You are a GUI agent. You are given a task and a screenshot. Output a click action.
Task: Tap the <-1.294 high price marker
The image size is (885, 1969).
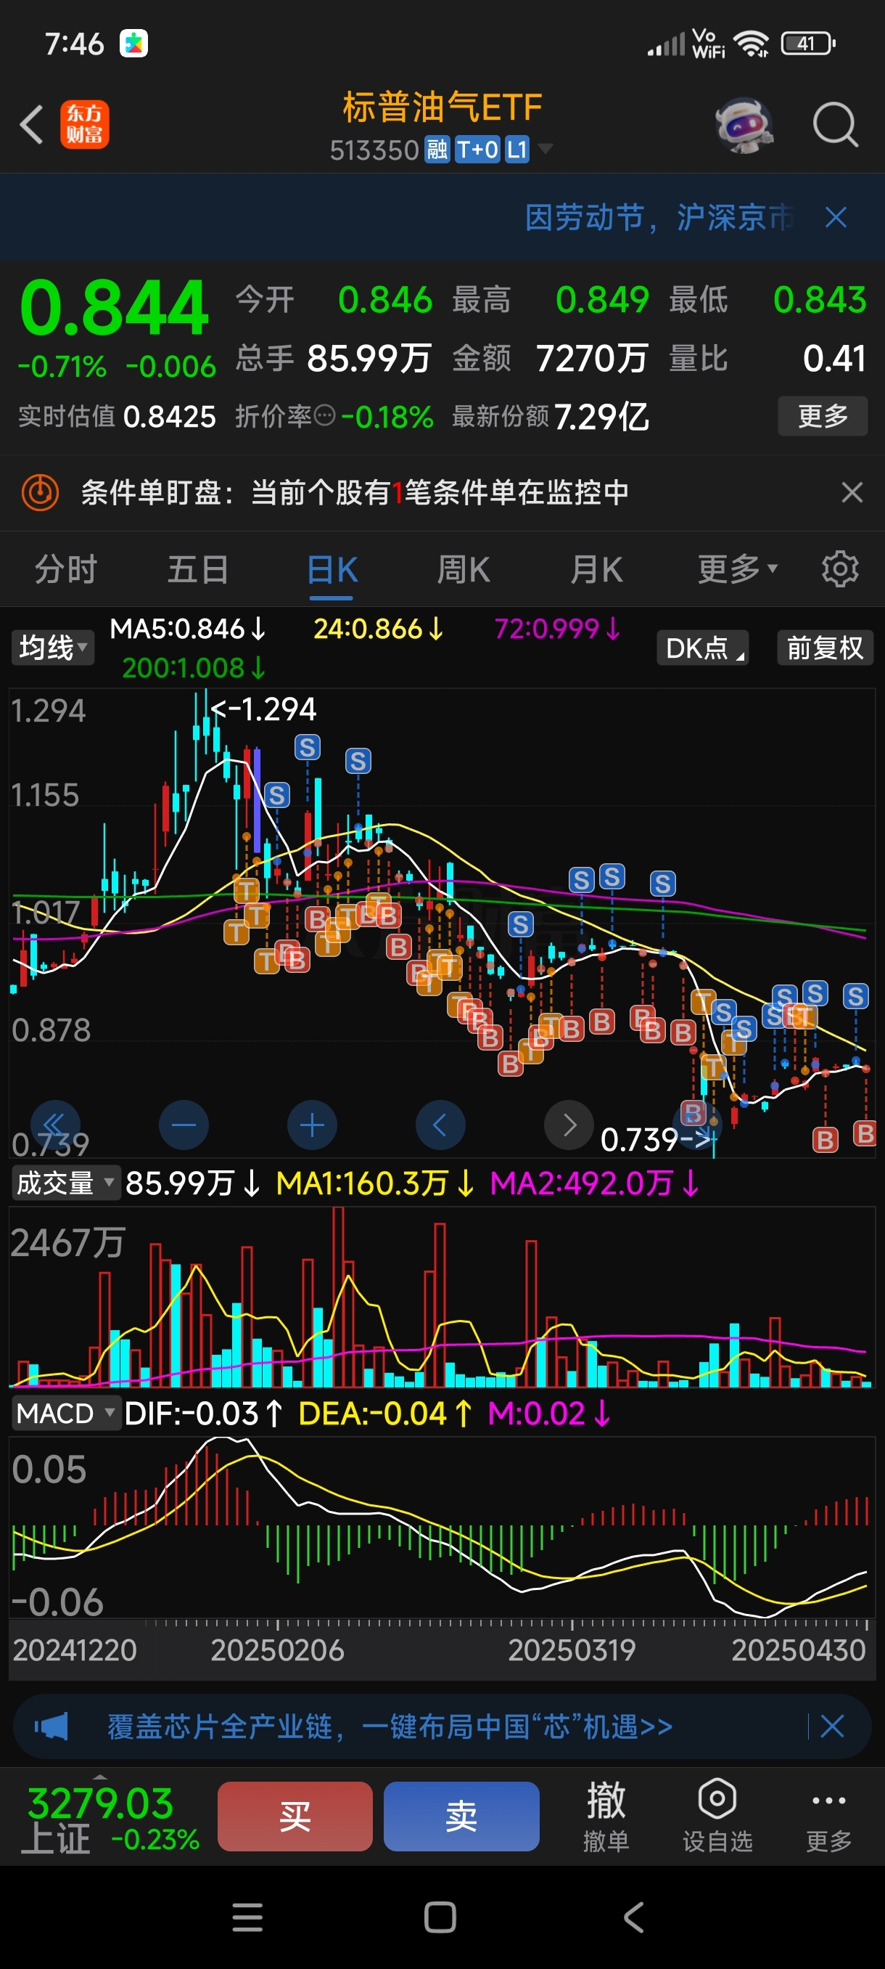263,709
